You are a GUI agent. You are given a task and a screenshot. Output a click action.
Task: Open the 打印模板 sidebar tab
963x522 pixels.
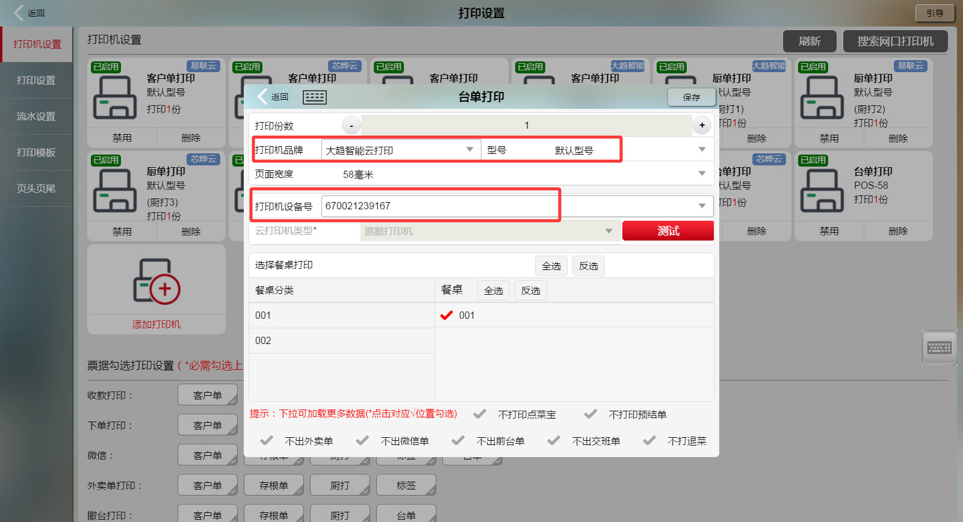(36, 152)
